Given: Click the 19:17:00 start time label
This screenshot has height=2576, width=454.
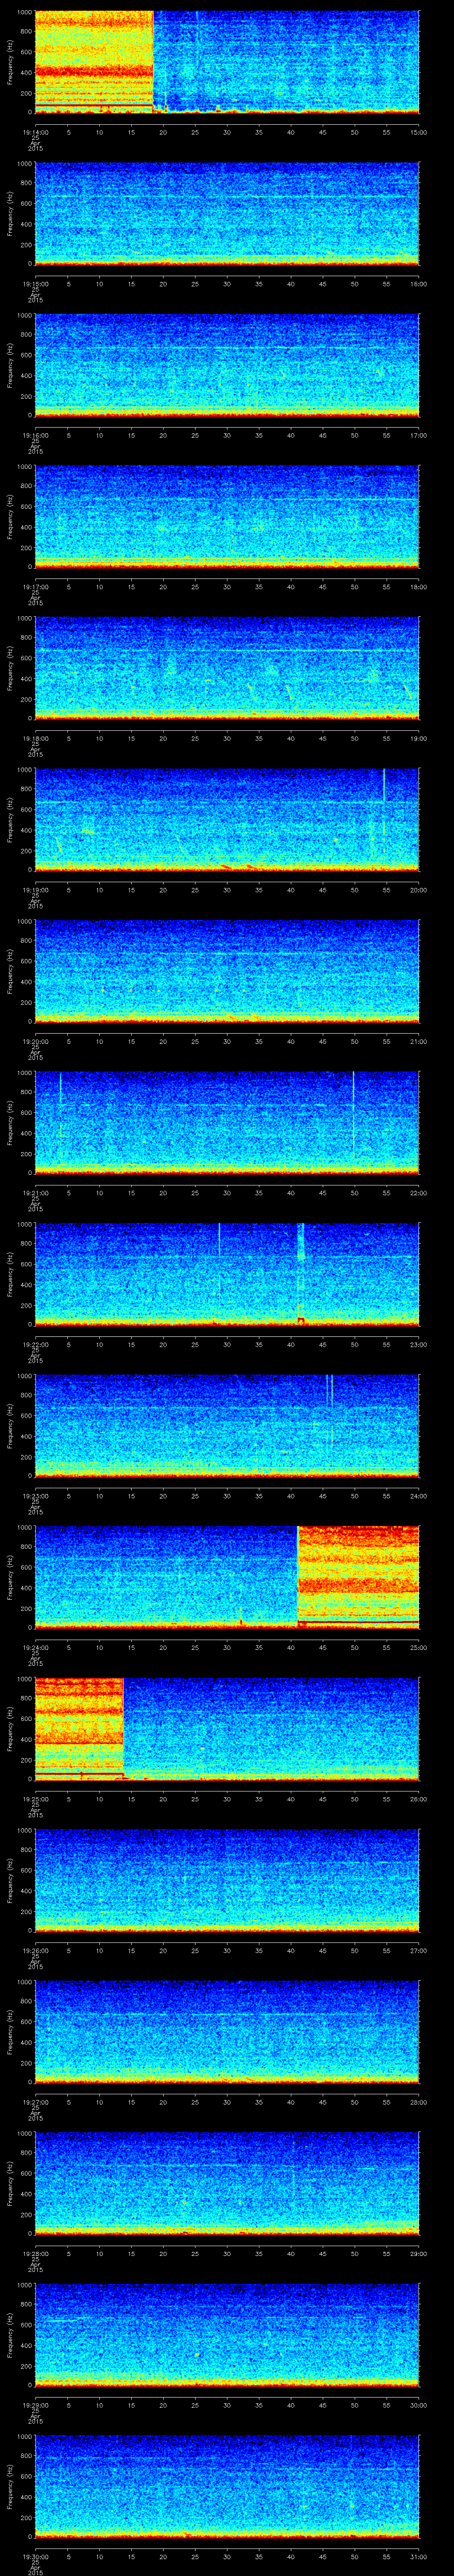Looking at the screenshot, I should point(35,587).
